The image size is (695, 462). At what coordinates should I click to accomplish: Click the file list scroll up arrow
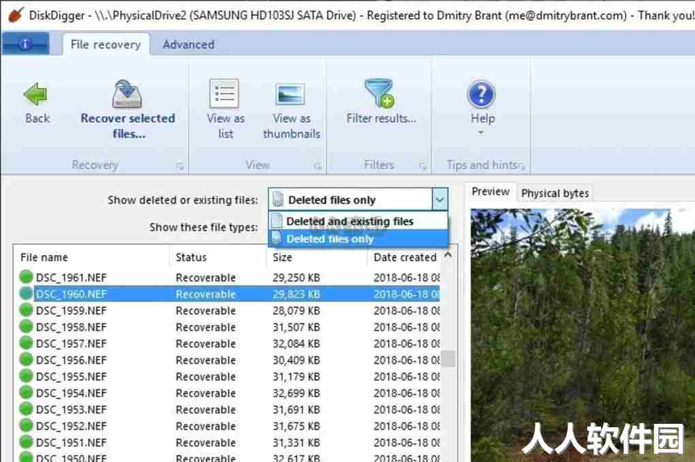[x=448, y=255]
